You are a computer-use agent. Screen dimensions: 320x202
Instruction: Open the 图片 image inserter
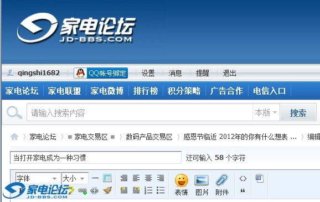click(202, 185)
